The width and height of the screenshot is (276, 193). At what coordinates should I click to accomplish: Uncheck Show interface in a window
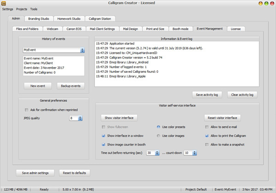[x=103, y=136]
